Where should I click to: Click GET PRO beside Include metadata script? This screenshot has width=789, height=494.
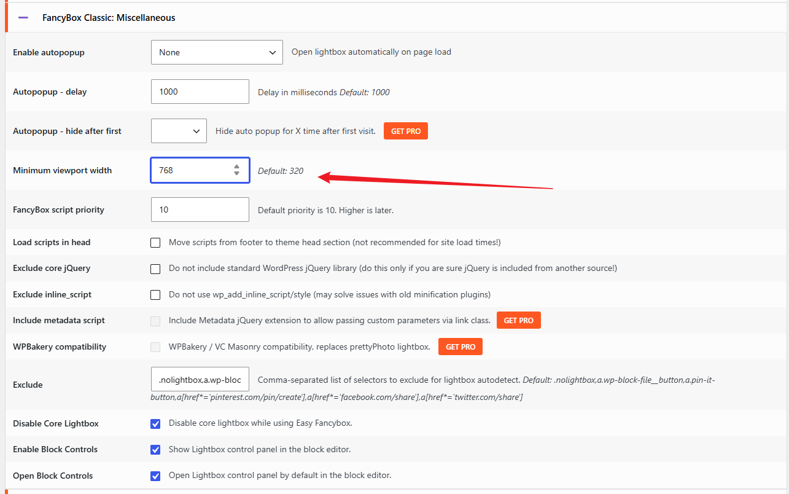(519, 321)
